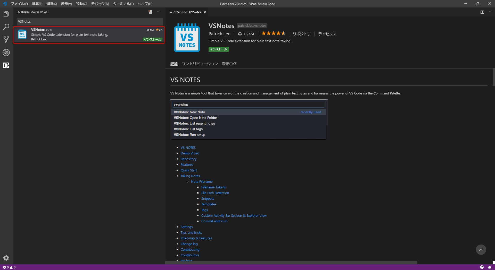The image size is (495, 270).
Task: Open the Search view icon
Action: [6, 27]
